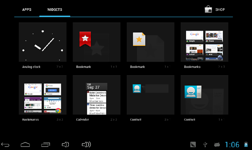
Task: Select the Analog clock widget preview
Action: [x=43, y=42]
